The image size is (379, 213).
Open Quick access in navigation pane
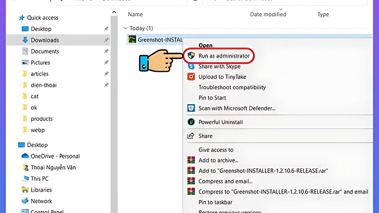point(43,18)
